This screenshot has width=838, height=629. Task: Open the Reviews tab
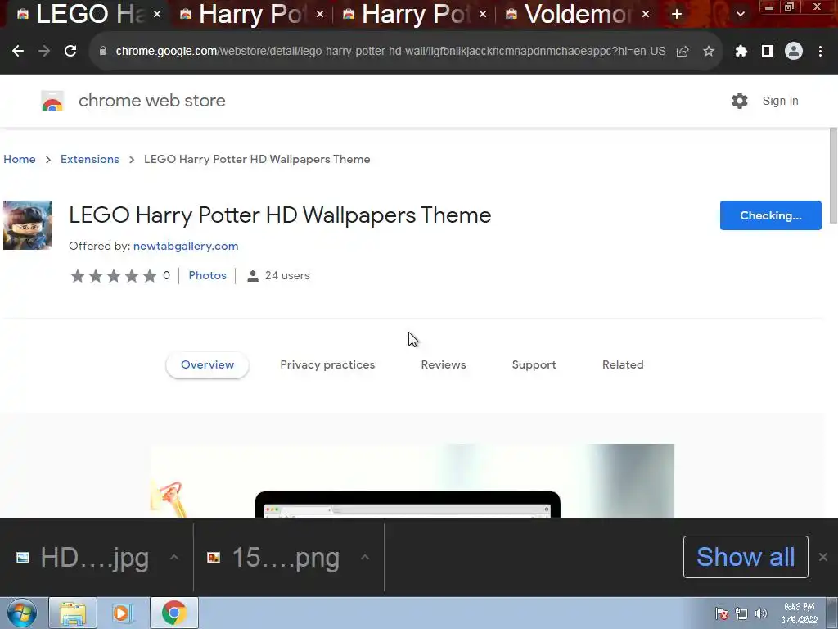coord(444,364)
